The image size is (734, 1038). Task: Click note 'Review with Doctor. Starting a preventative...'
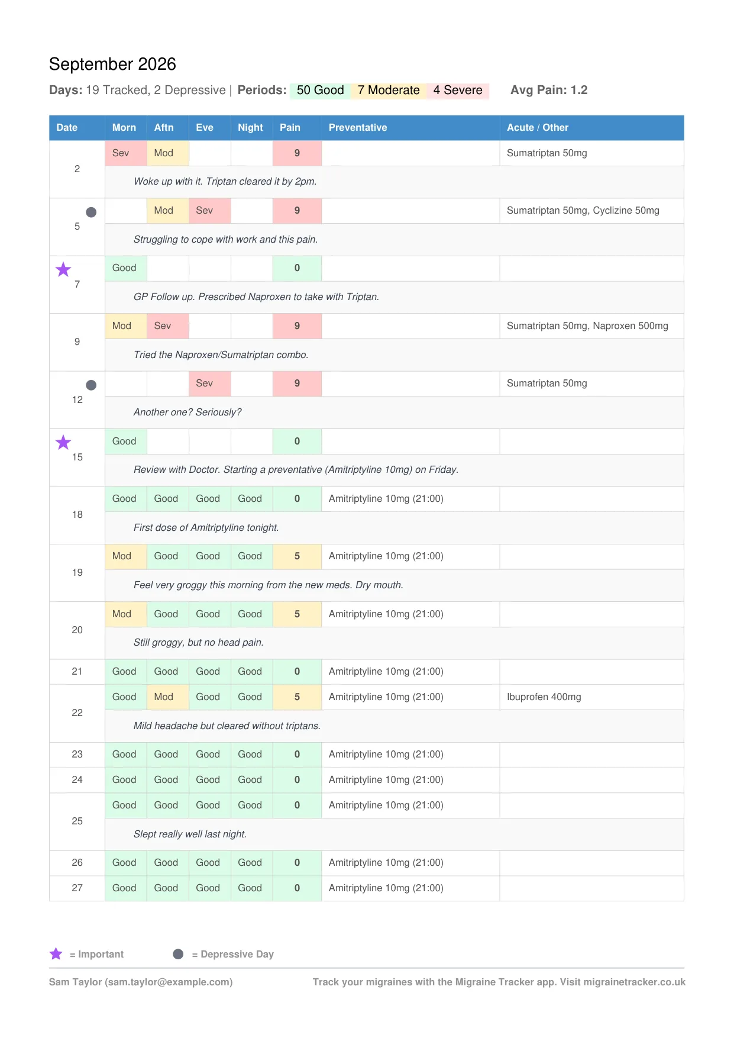[296, 470]
